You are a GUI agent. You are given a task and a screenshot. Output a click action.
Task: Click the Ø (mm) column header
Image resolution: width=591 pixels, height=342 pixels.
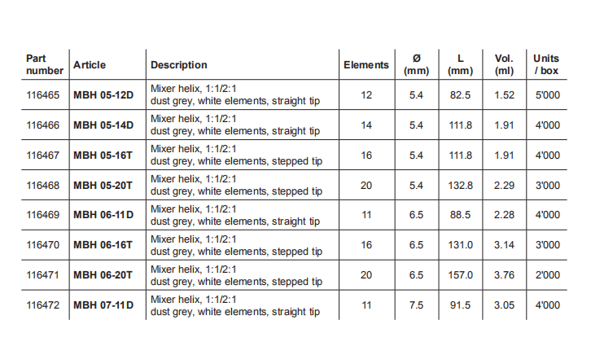pos(416,64)
